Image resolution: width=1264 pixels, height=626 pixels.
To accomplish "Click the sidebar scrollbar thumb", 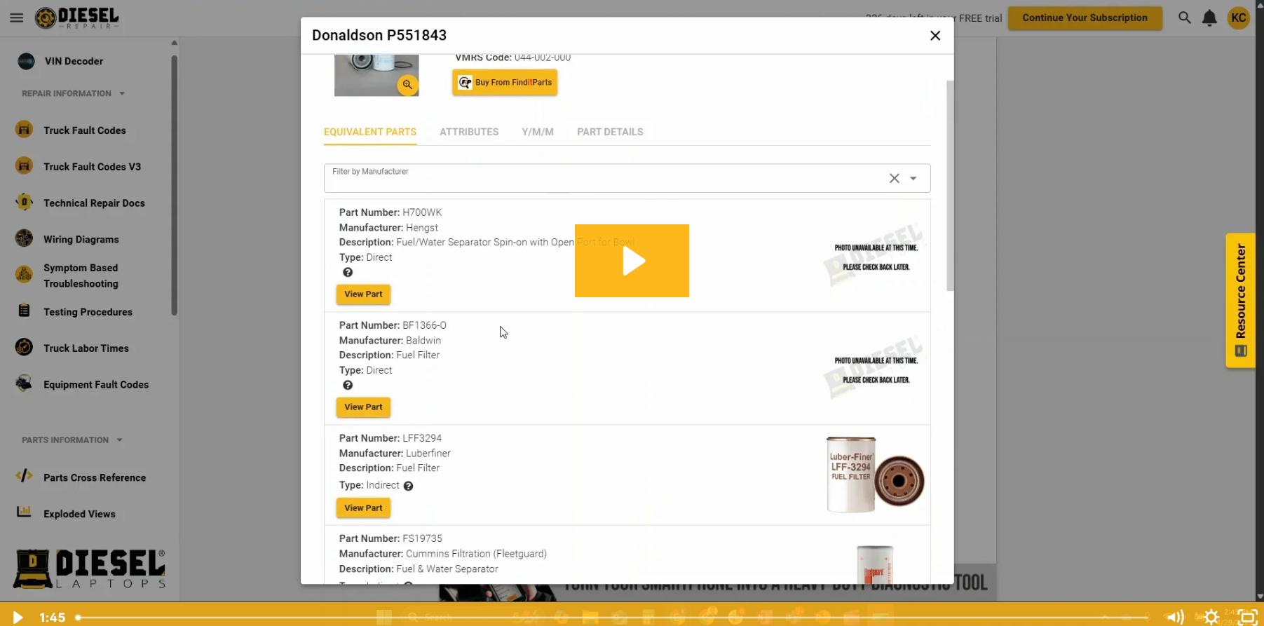I will (x=175, y=186).
